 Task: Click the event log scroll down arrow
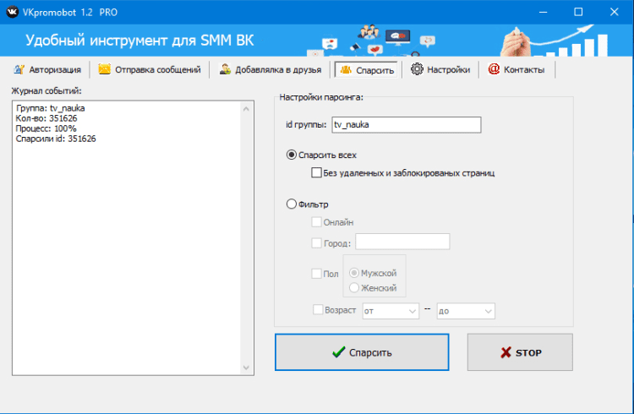[x=247, y=368]
